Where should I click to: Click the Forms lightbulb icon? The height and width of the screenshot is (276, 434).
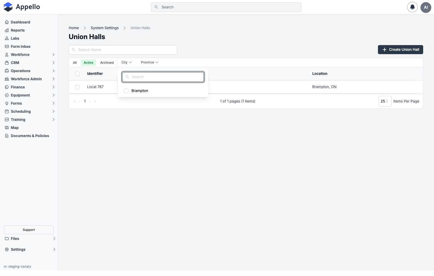click(7, 103)
